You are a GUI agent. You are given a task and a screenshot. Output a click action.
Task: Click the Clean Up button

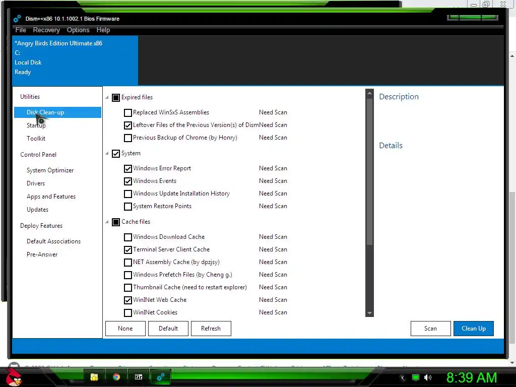tap(474, 329)
